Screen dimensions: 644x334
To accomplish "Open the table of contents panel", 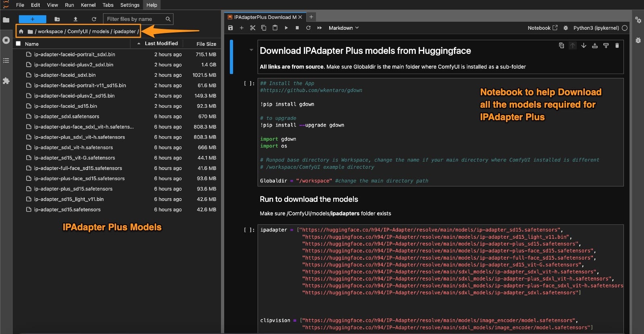I will pyautogui.click(x=6, y=61).
